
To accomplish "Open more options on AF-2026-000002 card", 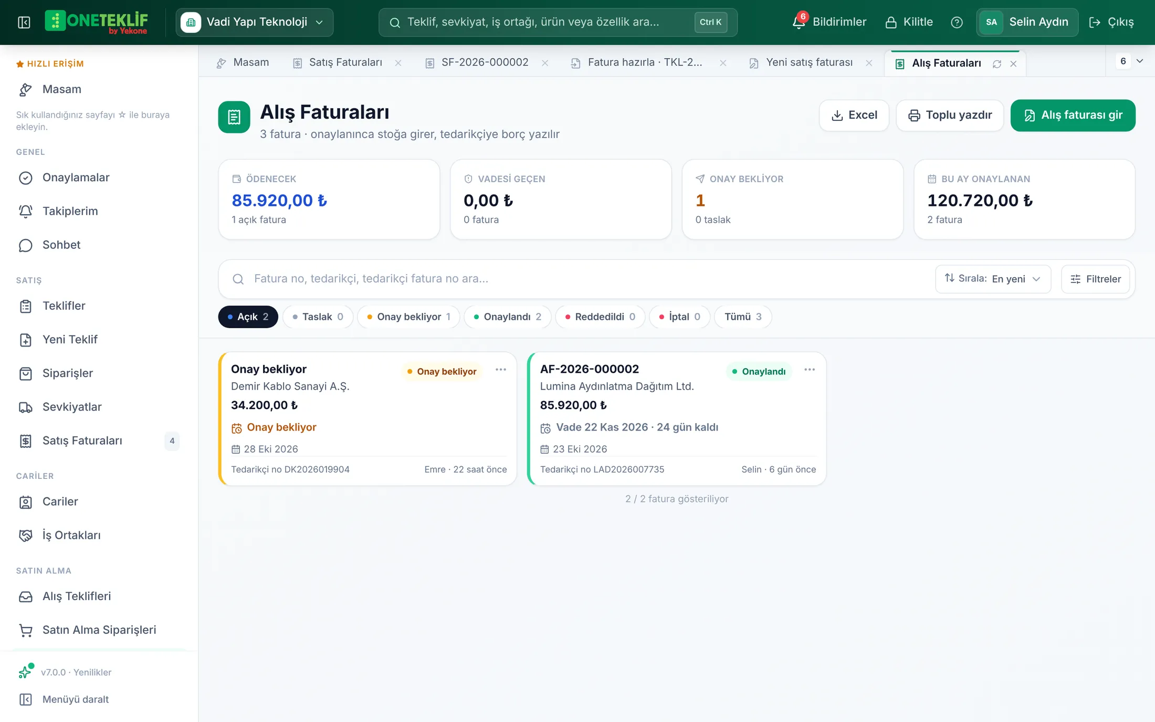I will point(810,370).
